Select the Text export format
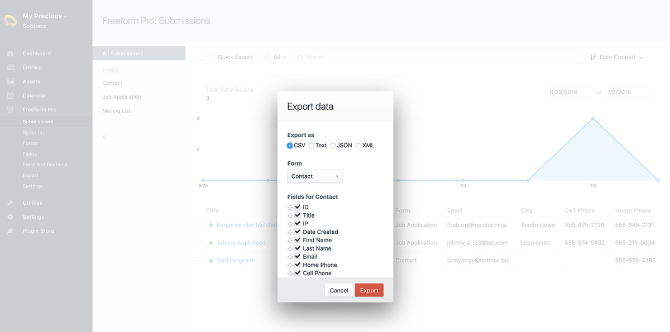670x332 pixels. (x=312, y=146)
